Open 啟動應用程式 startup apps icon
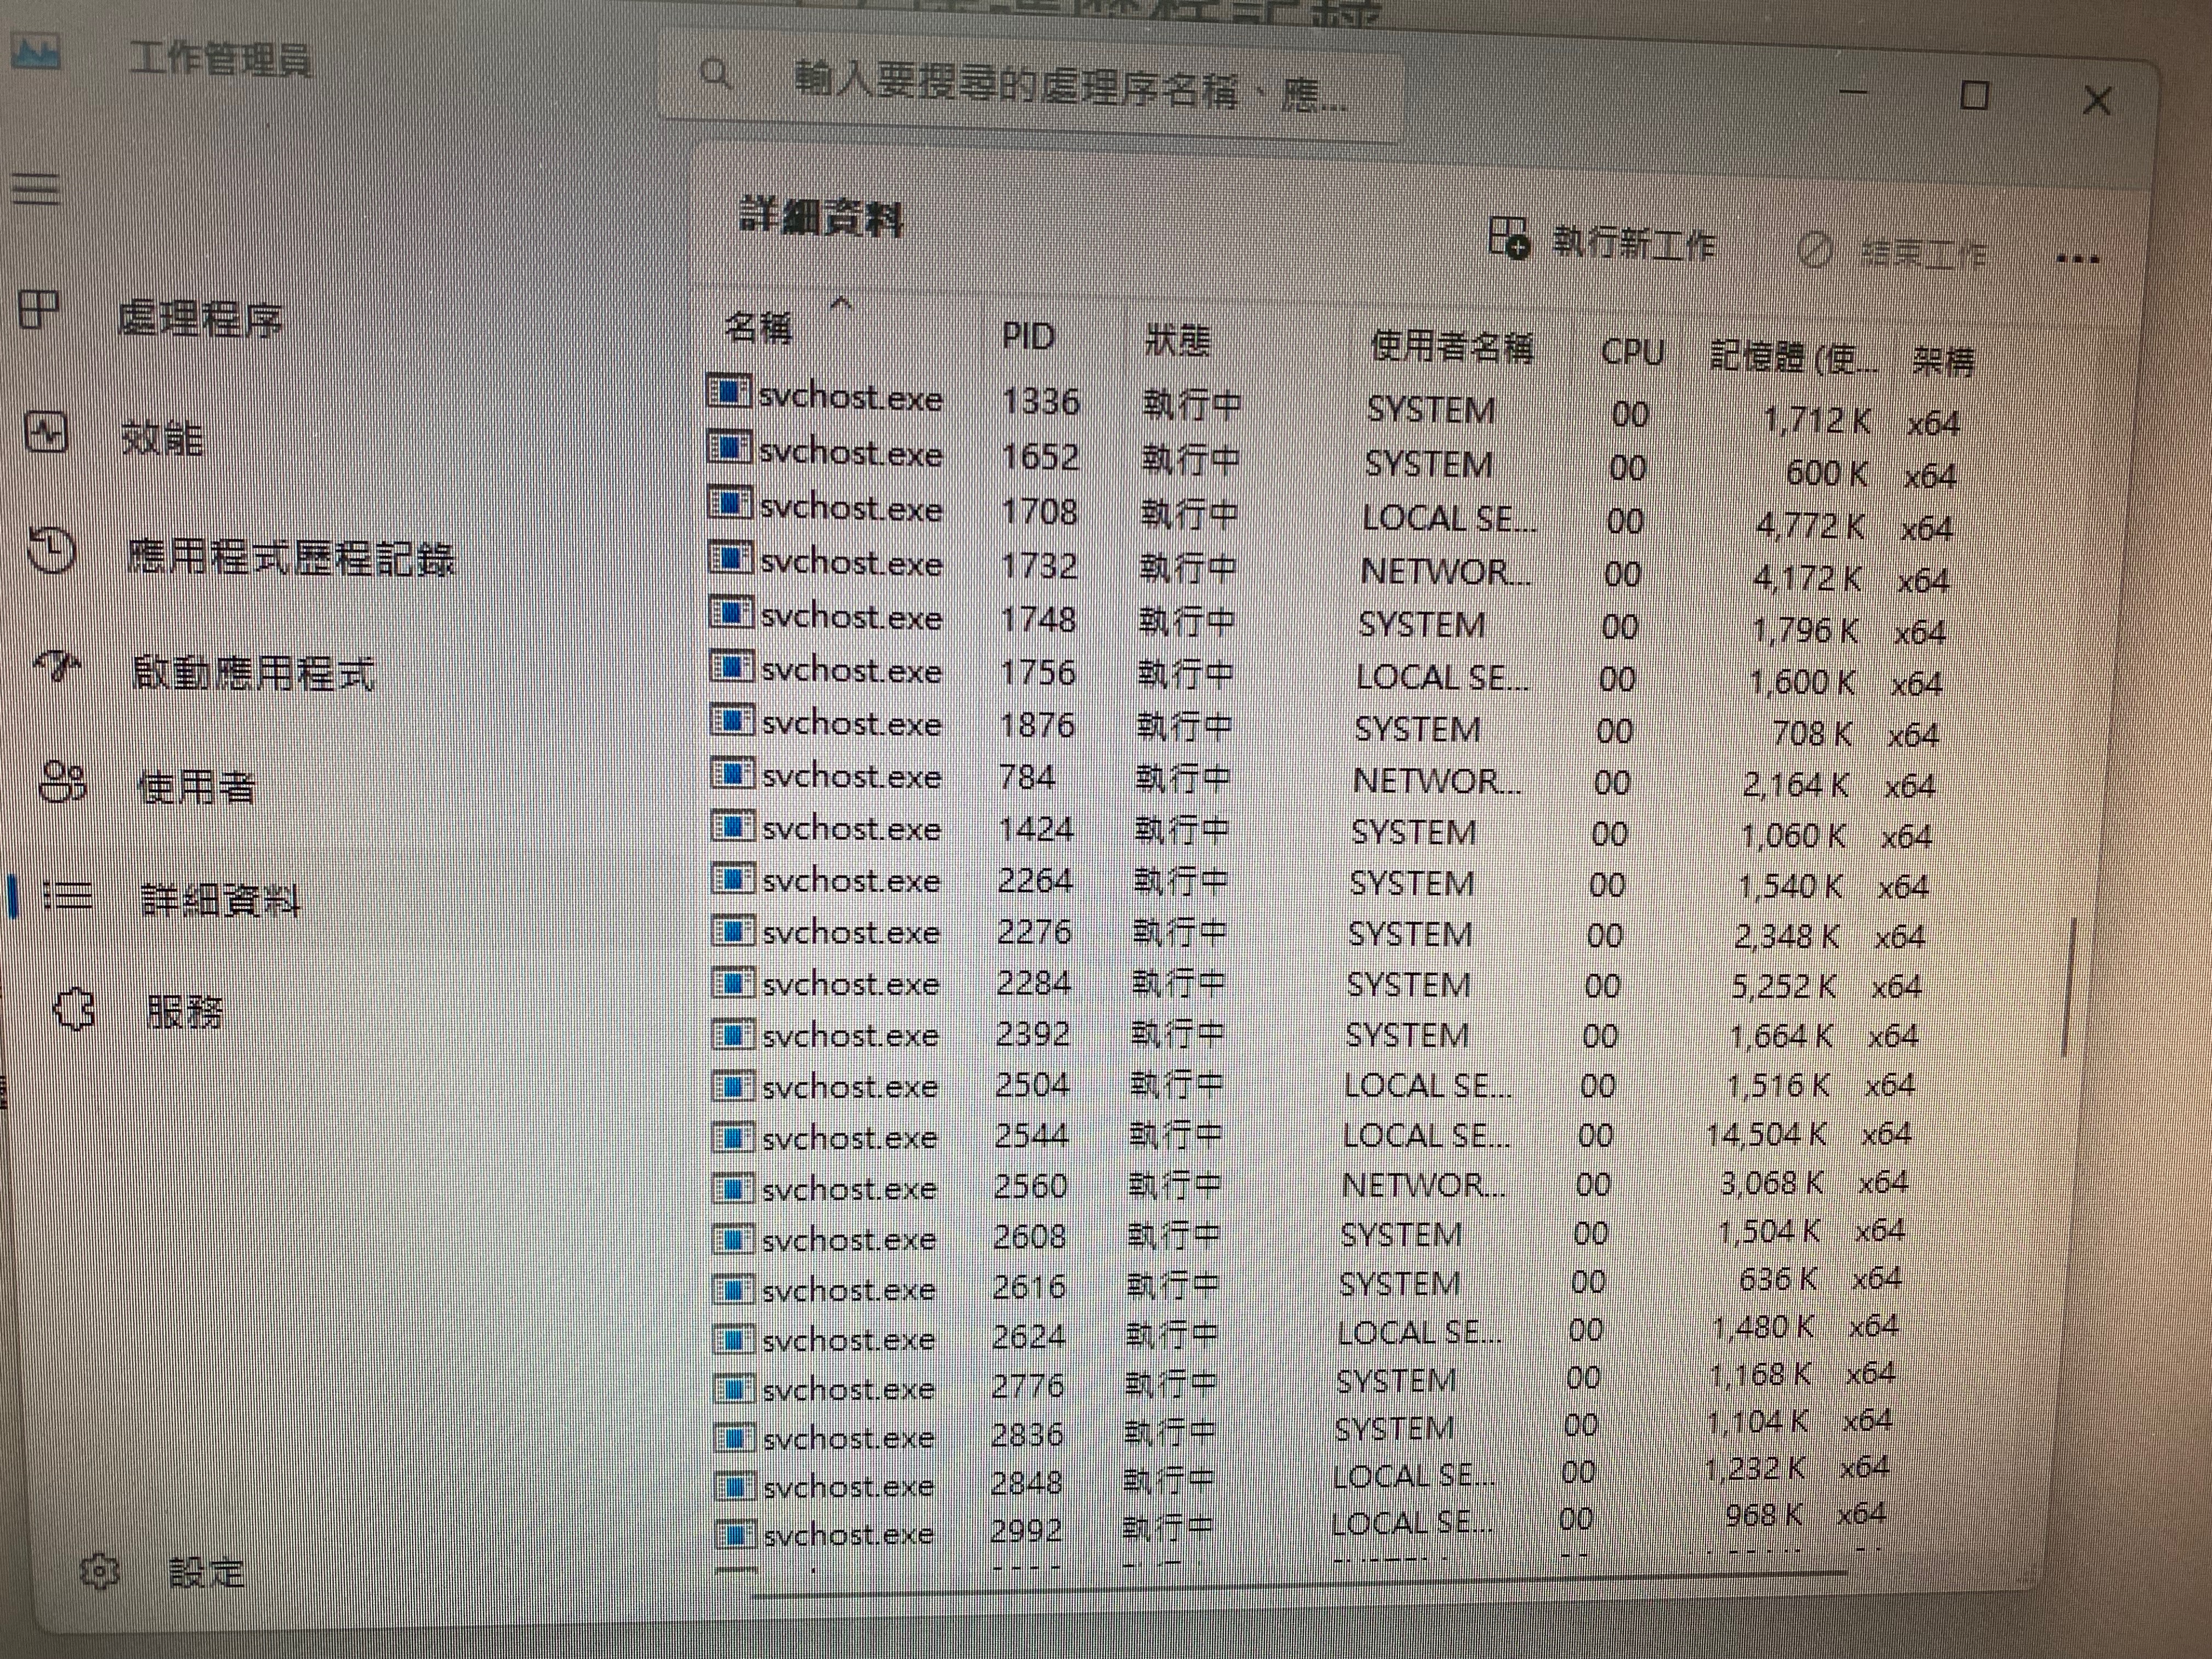Image resolution: width=2212 pixels, height=1659 pixels. point(58,667)
